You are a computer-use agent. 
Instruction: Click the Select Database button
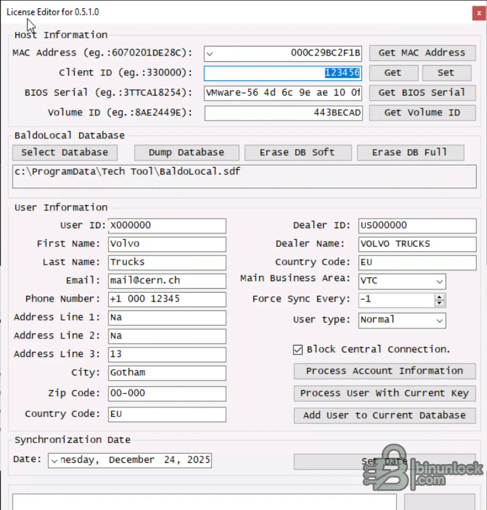[x=65, y=153]
